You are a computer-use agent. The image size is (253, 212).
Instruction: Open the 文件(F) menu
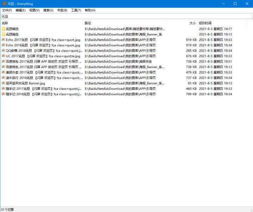coord(7,11)
